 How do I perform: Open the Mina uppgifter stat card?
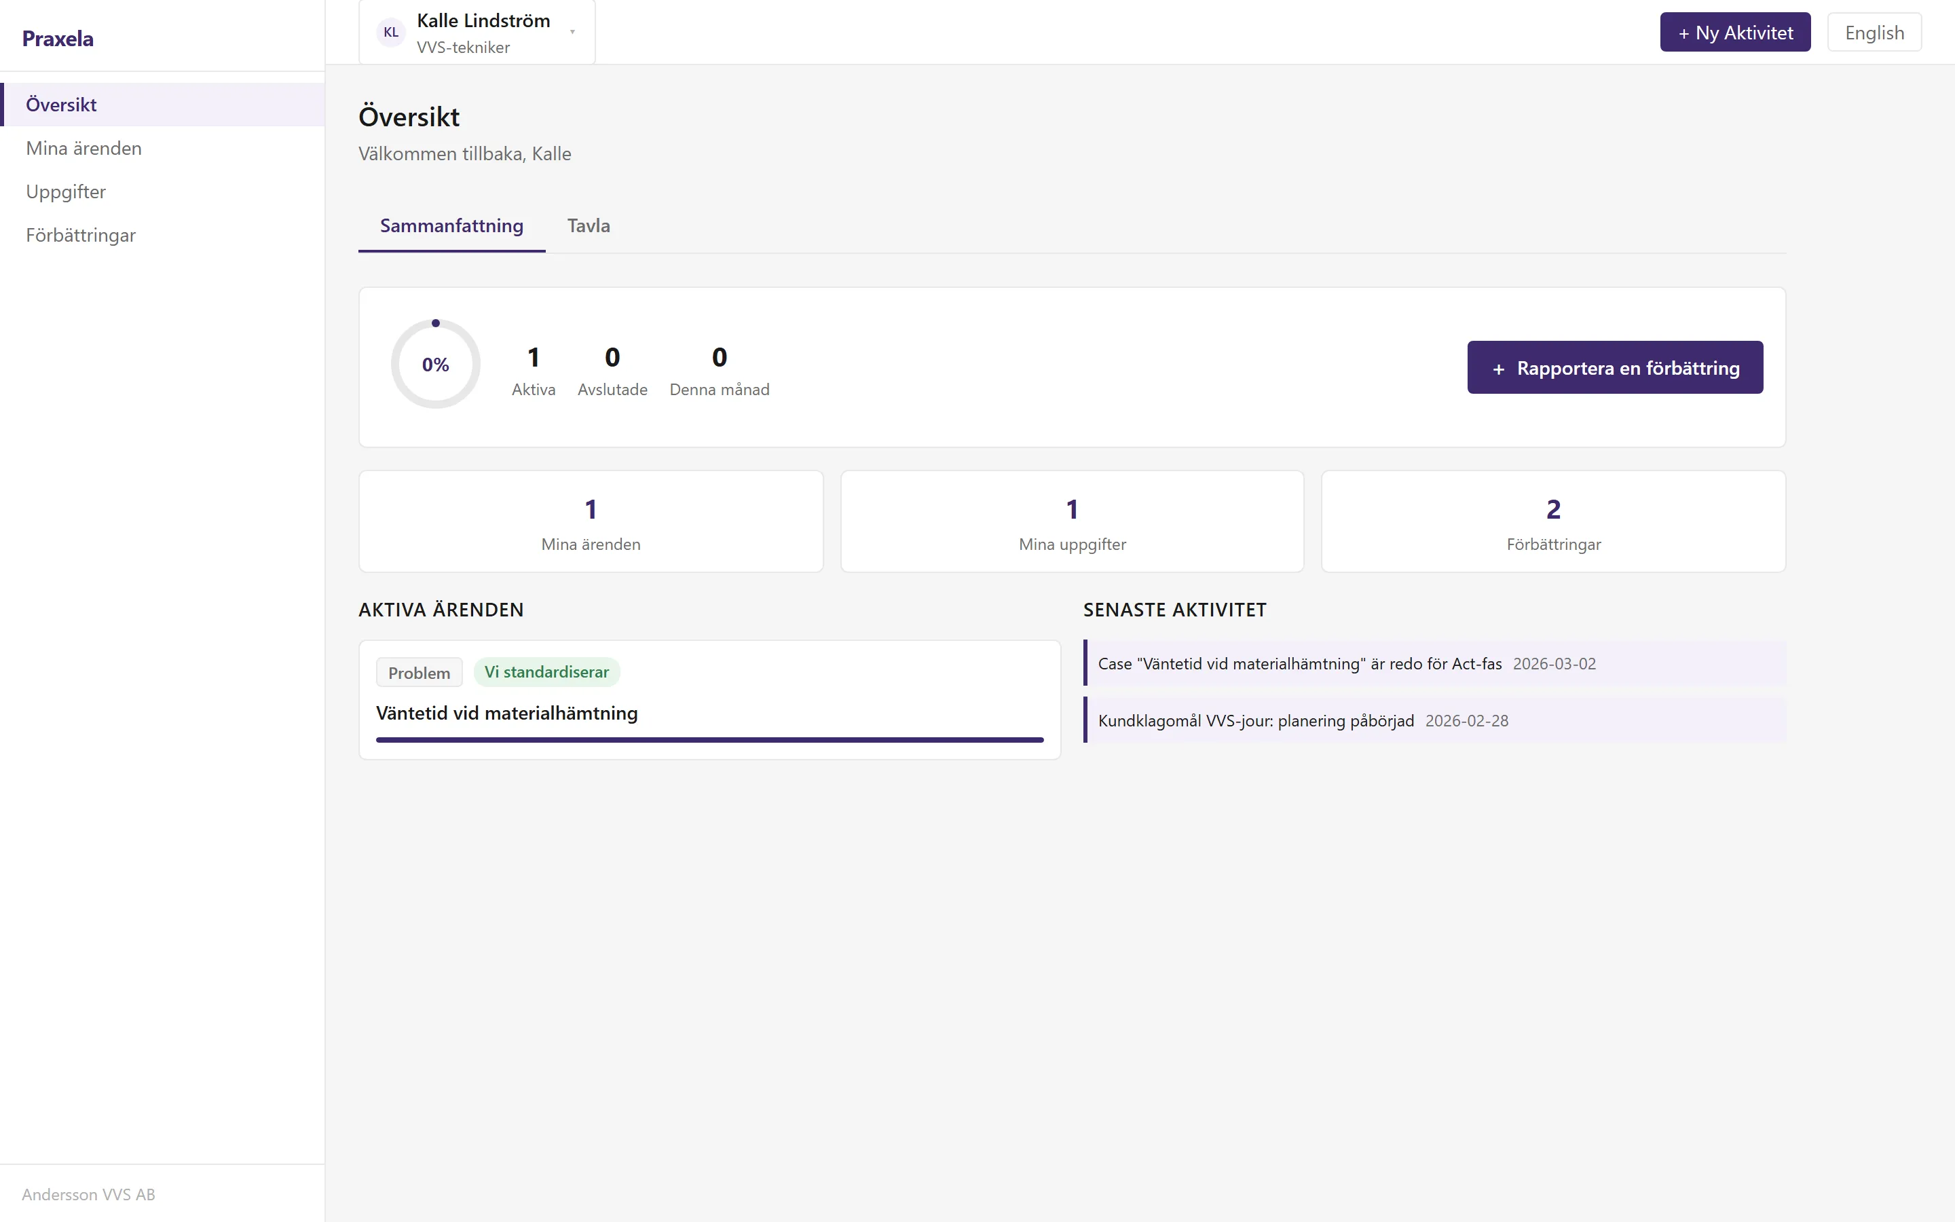coord(1072,521)
